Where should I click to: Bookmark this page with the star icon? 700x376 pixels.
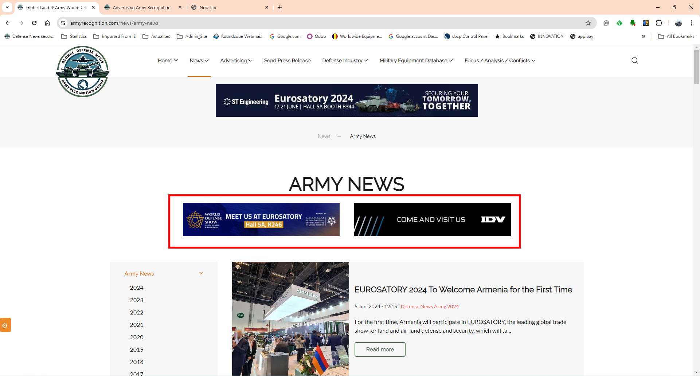[x=588, y=23]
